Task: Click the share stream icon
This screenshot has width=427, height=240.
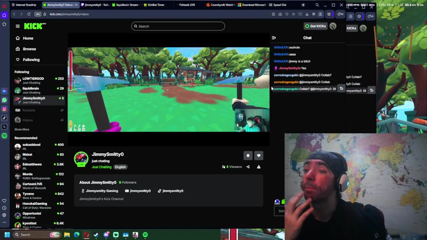Action: pyautogui.click(x=248, y=167)
